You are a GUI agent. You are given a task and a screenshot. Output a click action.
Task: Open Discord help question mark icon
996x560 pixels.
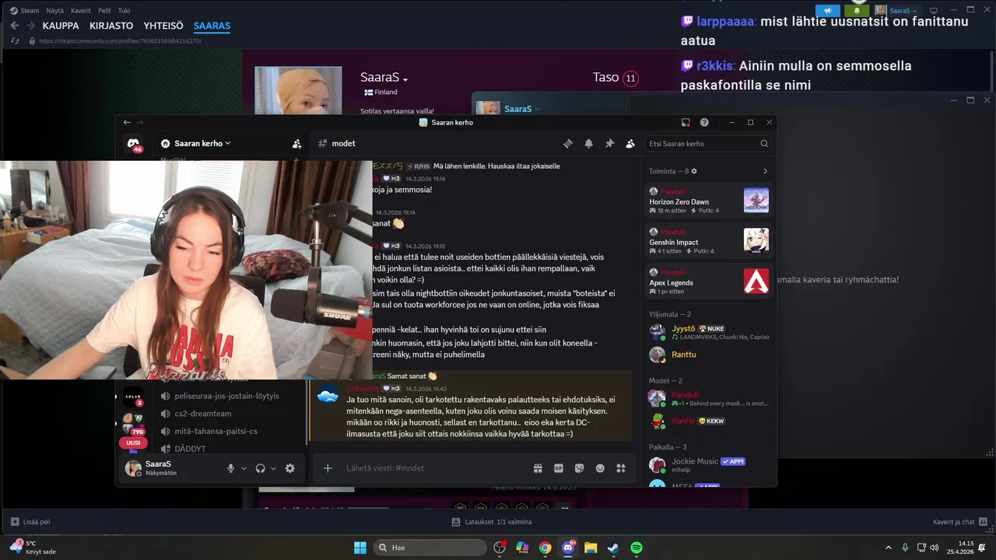tap(704, 122)
